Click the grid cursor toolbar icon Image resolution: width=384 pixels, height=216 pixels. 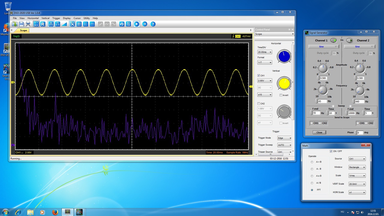point(79,24)
